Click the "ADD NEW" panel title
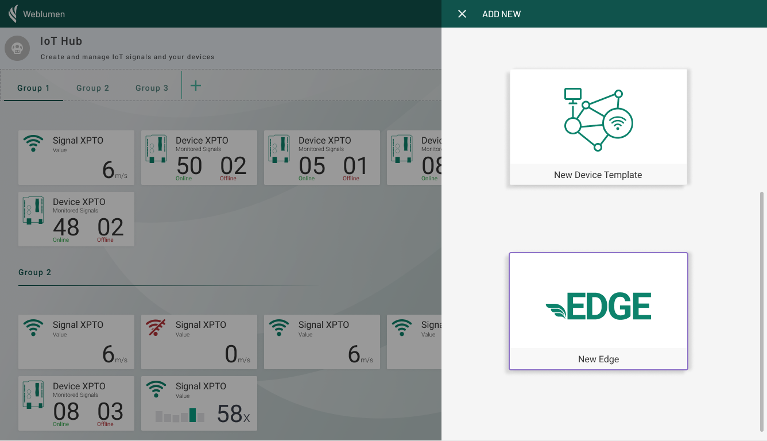This screenshot has width=767, height=441. pyautogui.click(x=501, y=14)
